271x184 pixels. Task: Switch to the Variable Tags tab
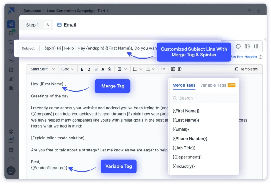[213, 85]
